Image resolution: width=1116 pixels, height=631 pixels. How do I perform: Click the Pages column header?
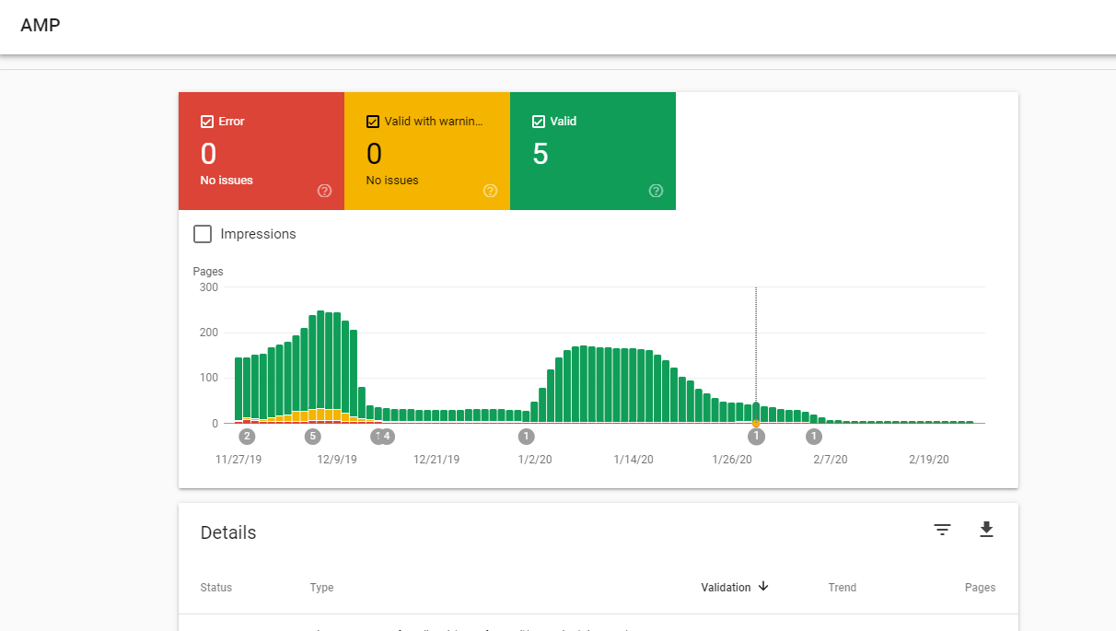[980, 588]
